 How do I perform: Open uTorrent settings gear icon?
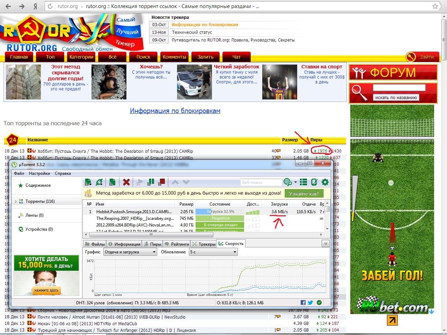(325, 182)
